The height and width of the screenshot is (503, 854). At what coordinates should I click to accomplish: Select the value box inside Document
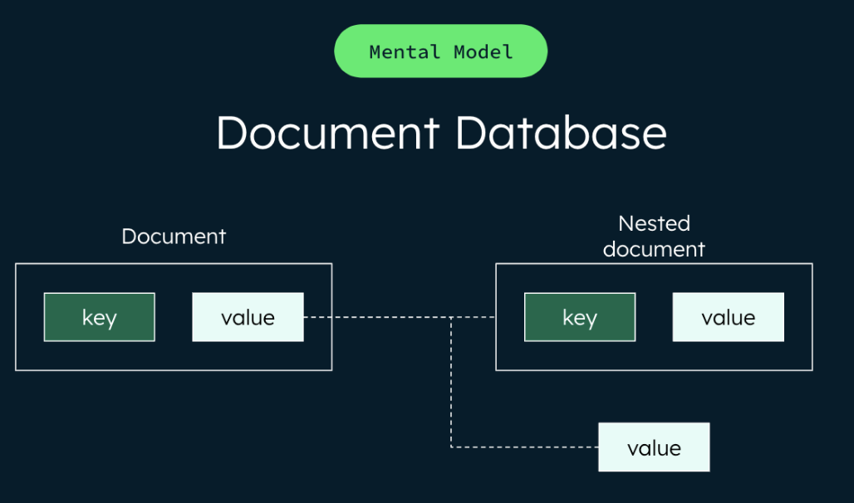click(x=248, y=317)
